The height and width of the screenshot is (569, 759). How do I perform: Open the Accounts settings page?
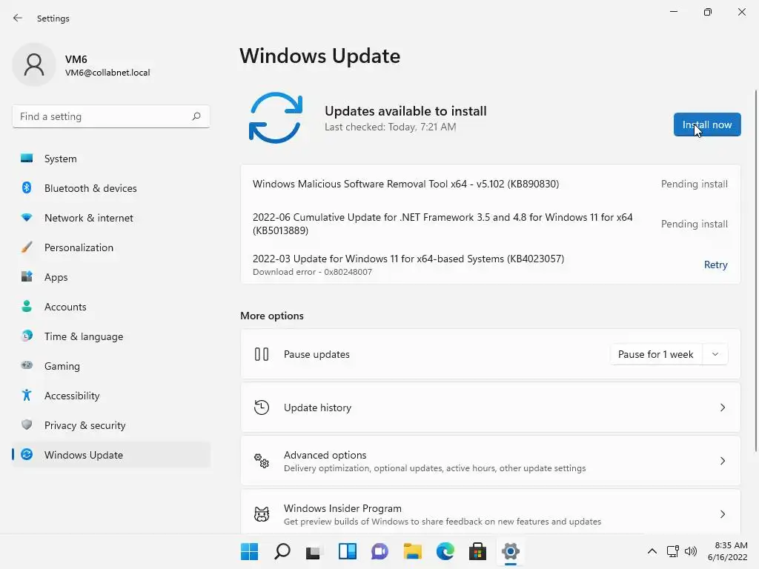coord(111,306)
